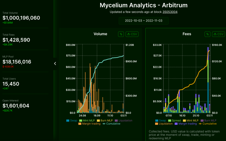Viewport: 226px width, 141px height.
Task: Toggle Mint MLP series in Volume legend
Action: tap(87, 120)
